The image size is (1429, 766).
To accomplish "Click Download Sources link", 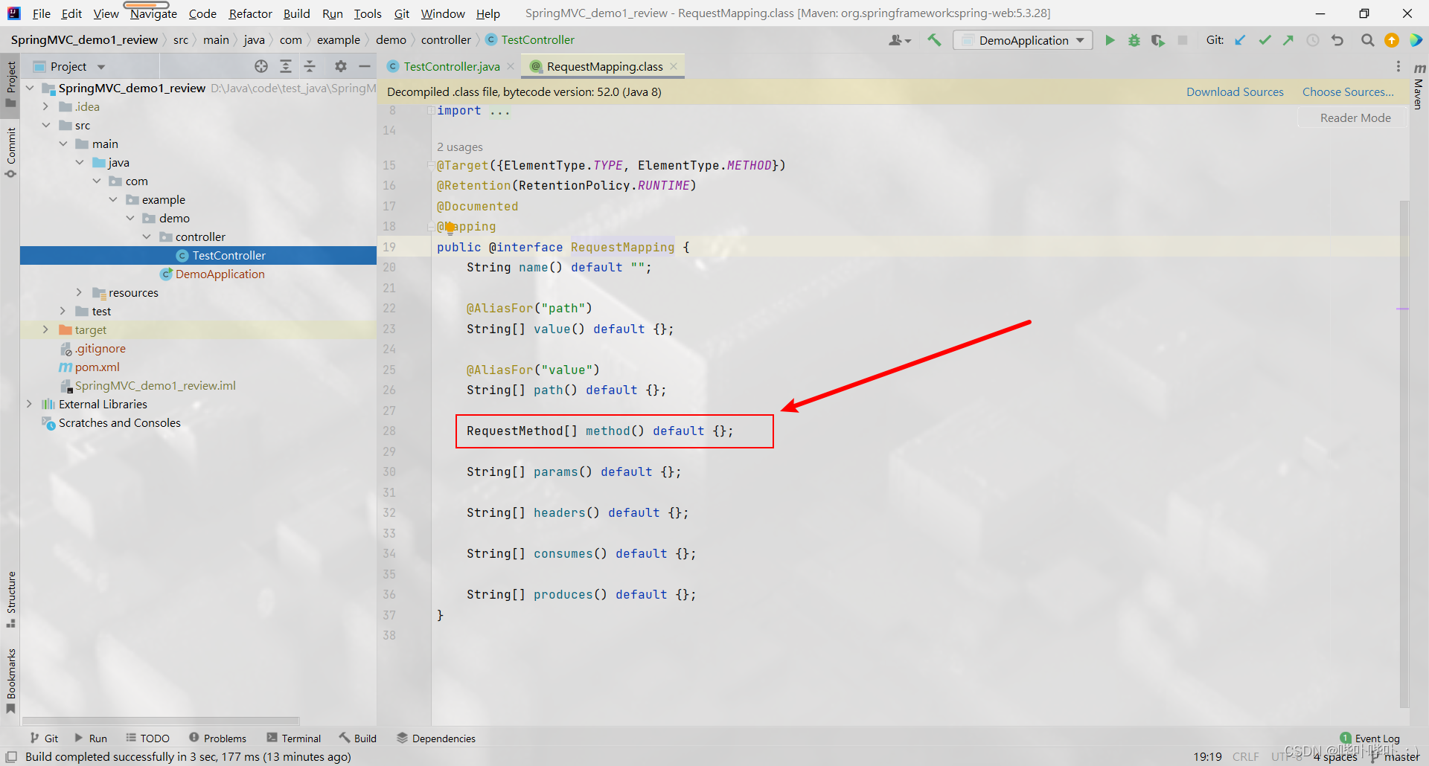I will (1235, 91).
